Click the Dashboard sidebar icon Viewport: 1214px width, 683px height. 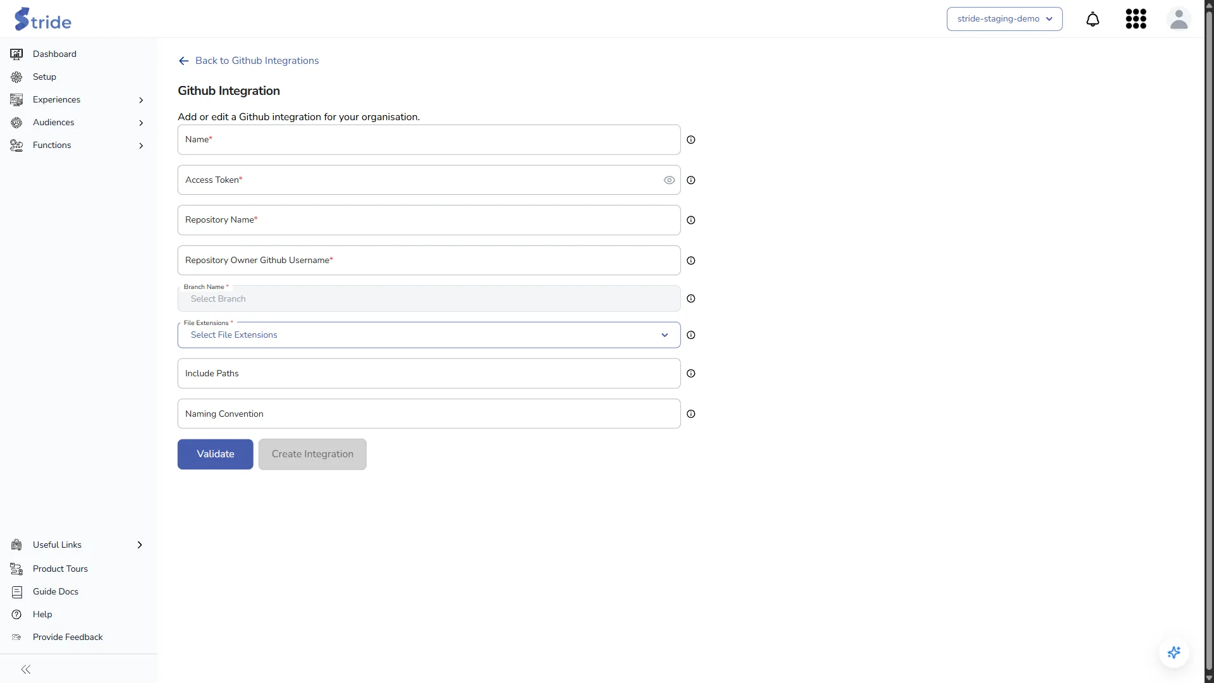[16, 54]
